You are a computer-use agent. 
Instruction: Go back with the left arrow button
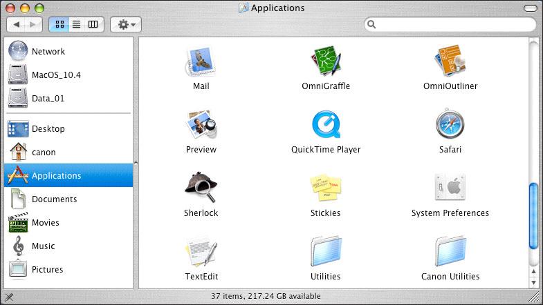tap(16, 24)
